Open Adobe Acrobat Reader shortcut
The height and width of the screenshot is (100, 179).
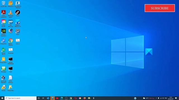[4, 14]
